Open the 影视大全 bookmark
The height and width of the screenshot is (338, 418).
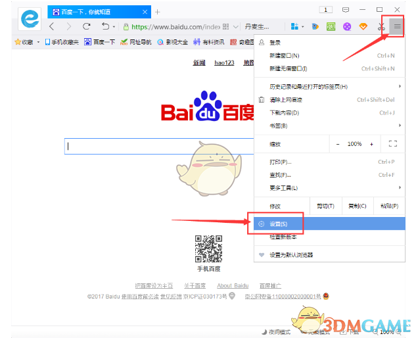point(172,42)
